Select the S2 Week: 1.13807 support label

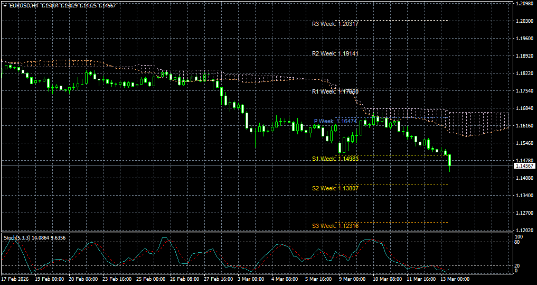click(x=335, y=188)
